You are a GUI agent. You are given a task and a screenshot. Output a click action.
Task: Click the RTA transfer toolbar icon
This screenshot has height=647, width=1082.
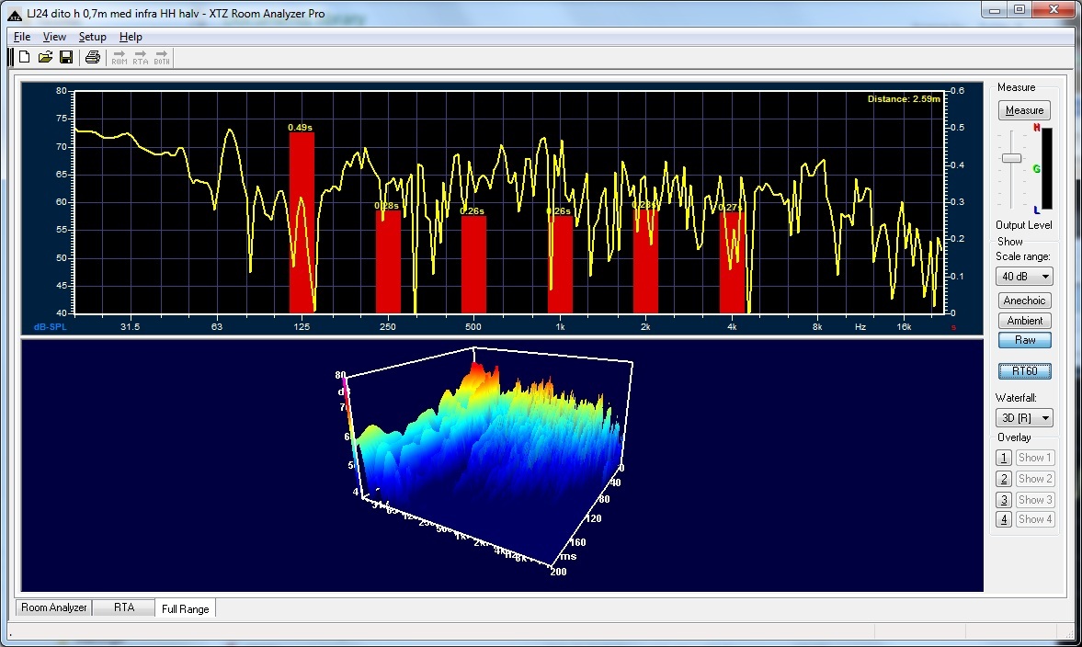(x=141, y=57)
